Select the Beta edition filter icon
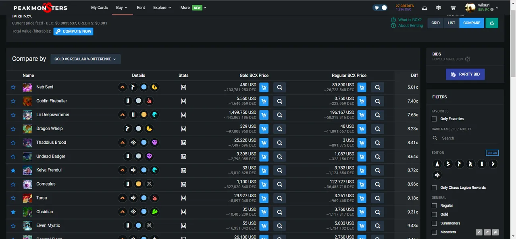The width and height of the screenshot is (516, 239). pyautogui.click(x=448, y=164)
